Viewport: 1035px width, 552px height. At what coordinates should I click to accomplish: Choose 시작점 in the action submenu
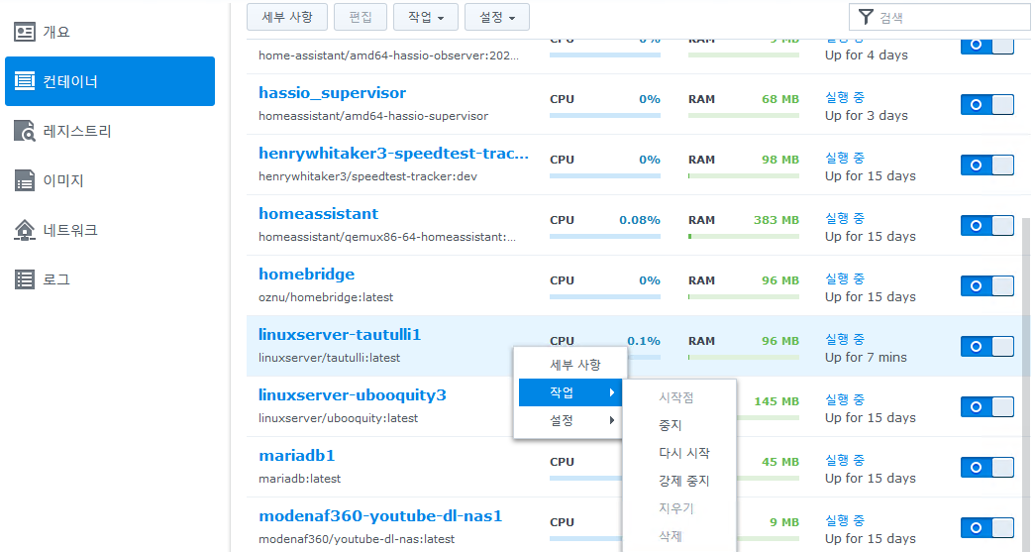click(679, 397)
